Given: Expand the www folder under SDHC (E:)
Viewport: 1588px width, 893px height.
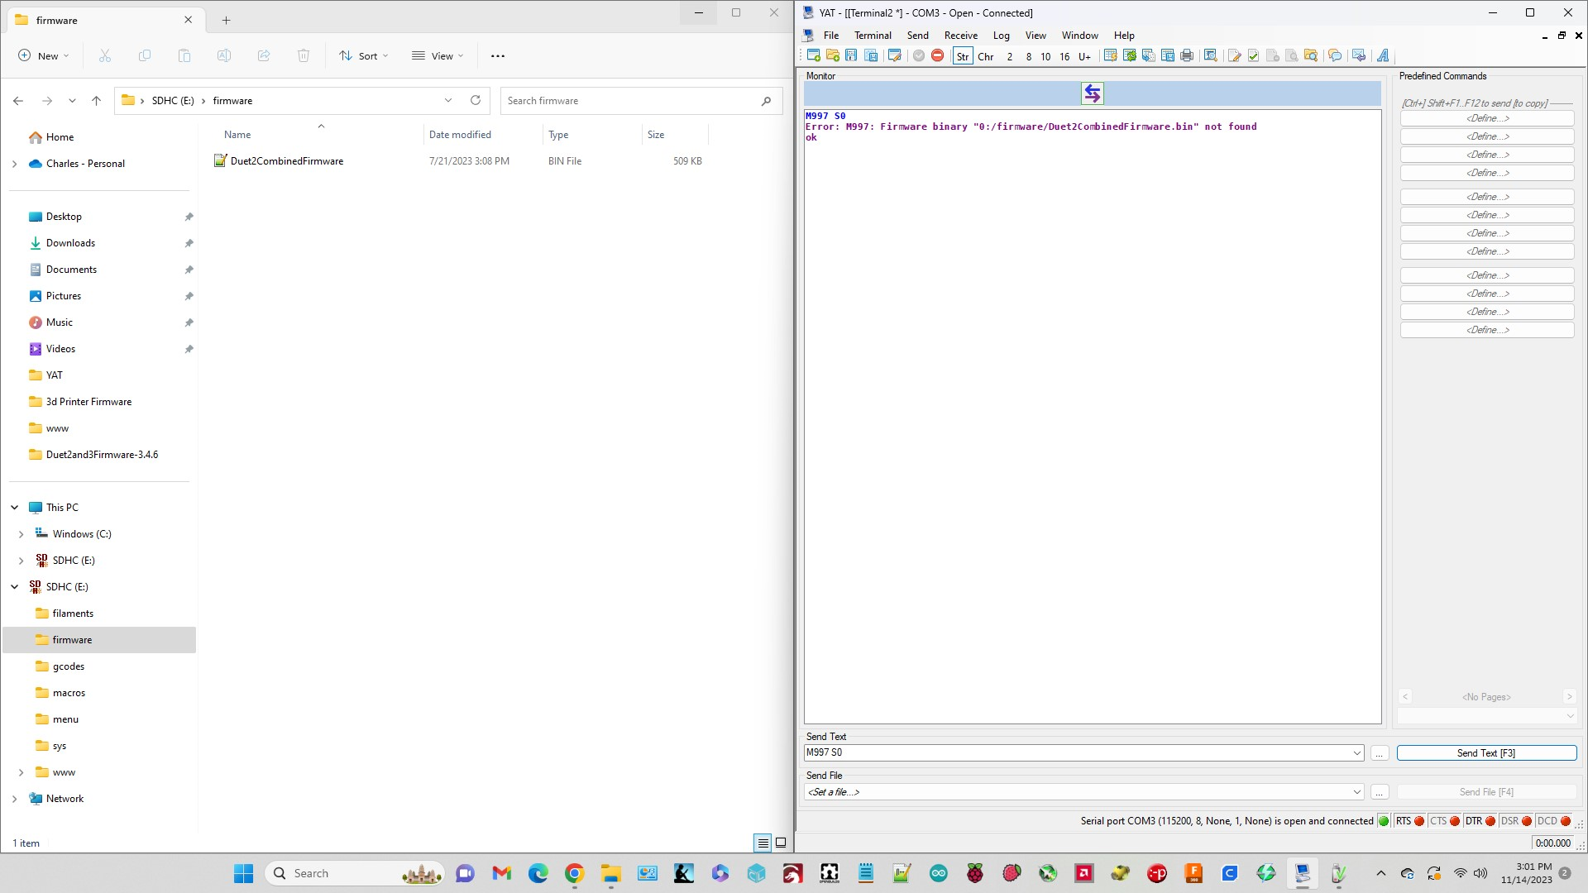Looking at the screenshot, I should (22, 772).
